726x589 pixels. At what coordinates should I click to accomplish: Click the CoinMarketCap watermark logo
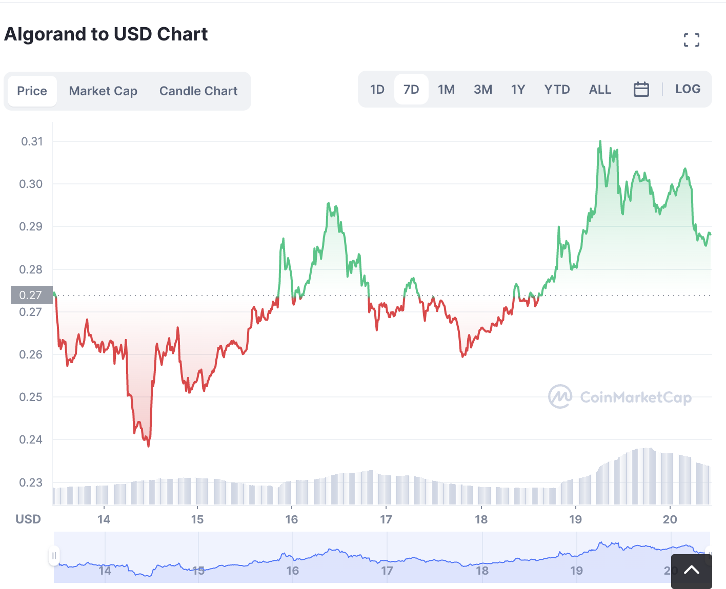click(620, 397)
